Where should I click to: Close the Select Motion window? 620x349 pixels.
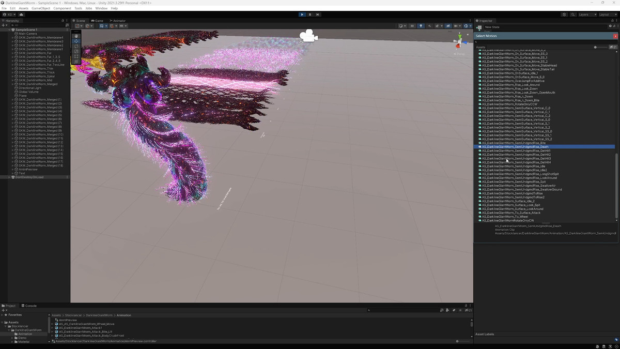(x=615, y=36)
